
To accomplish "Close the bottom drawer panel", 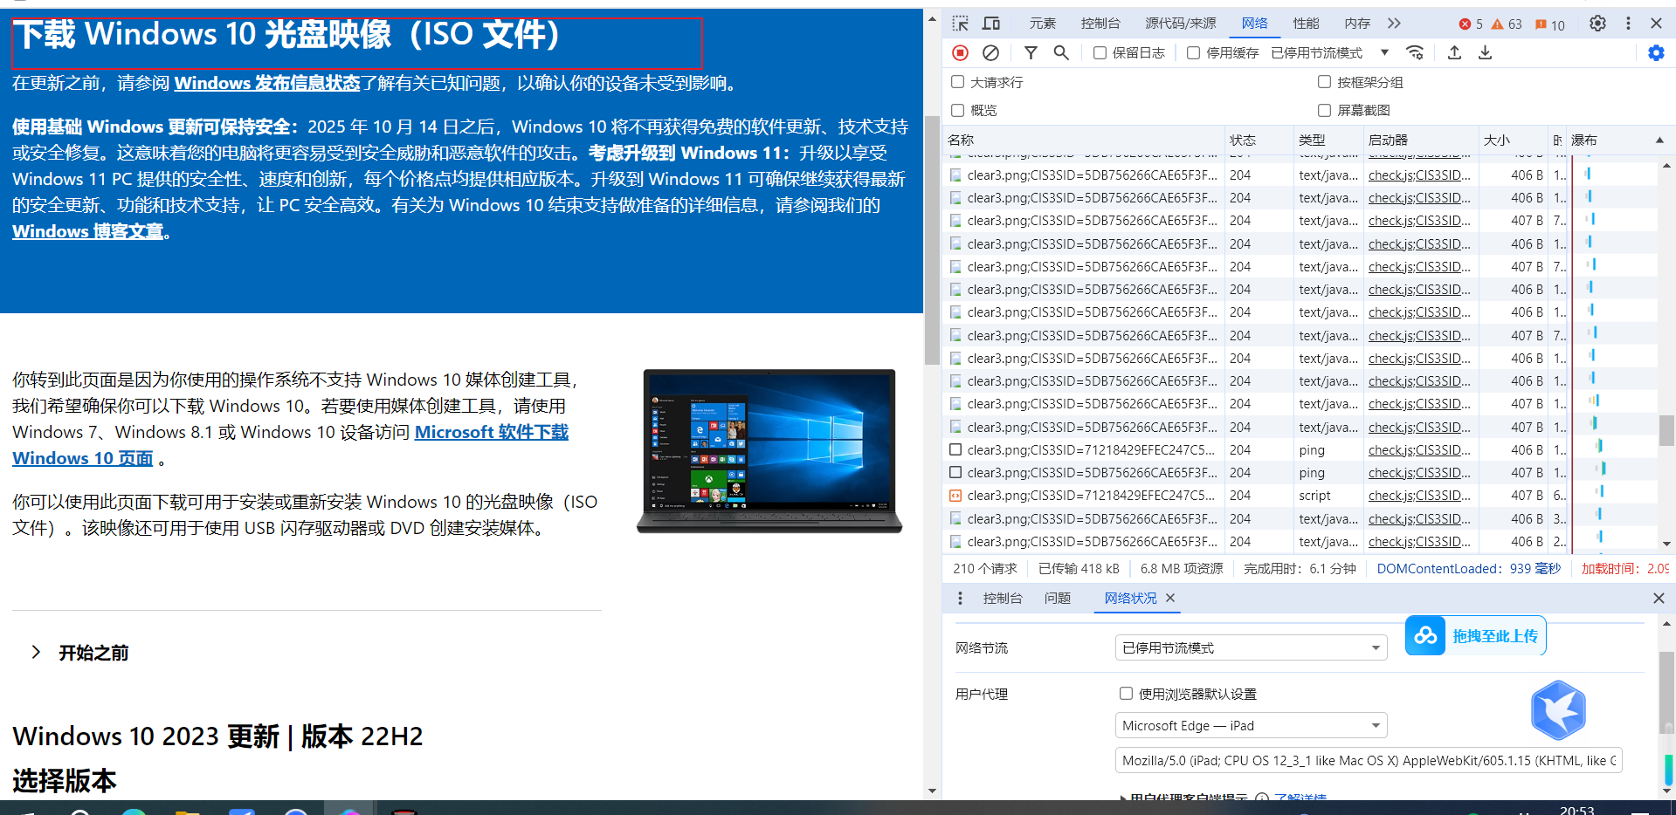I will coord(1659,598).
